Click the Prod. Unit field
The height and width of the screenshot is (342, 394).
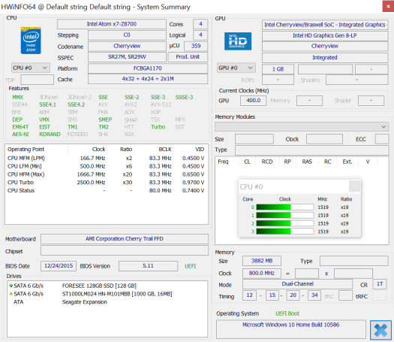(188, 57)
